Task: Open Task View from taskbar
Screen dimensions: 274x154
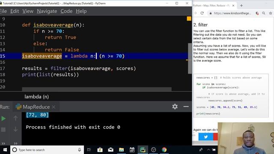Action: pos(89,150)
